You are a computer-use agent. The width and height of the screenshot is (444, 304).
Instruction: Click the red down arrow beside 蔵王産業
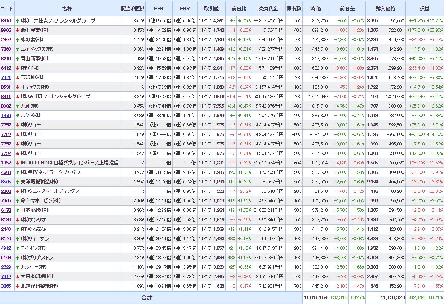pyautogui.click(x=18, y=30)
